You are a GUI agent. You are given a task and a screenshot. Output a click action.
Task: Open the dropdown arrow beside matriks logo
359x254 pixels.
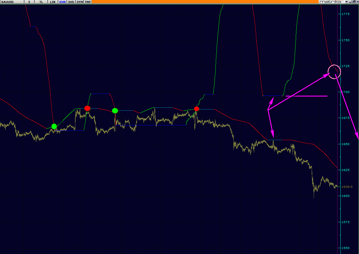pos(346,2)
